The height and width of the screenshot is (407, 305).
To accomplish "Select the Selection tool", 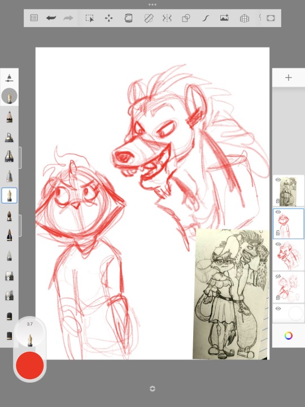I will pyautogui.click(x=89, y=18).
